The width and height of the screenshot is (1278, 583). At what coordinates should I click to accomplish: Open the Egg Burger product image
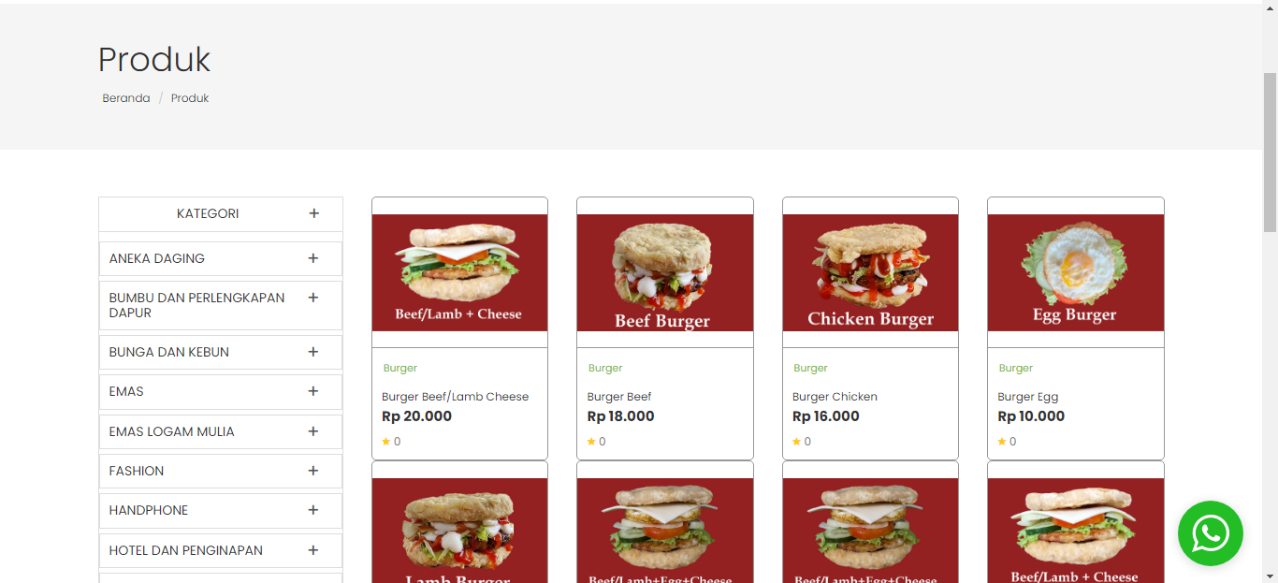click(1076, 273)
